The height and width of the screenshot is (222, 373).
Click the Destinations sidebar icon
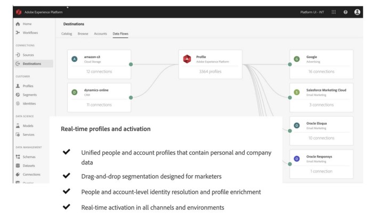[18, 64]
